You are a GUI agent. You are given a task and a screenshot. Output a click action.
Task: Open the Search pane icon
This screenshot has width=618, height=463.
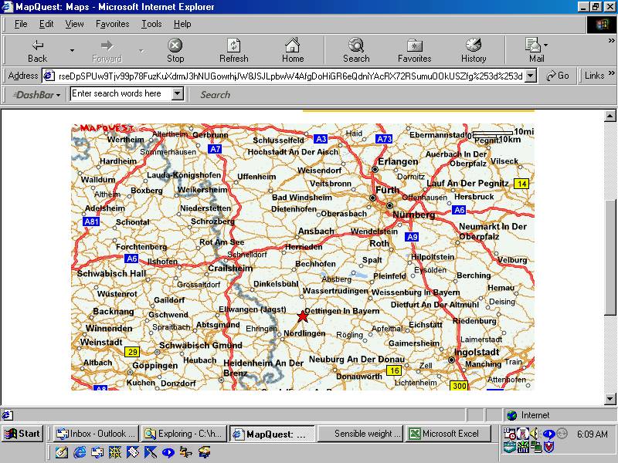(x=356, y=46)
